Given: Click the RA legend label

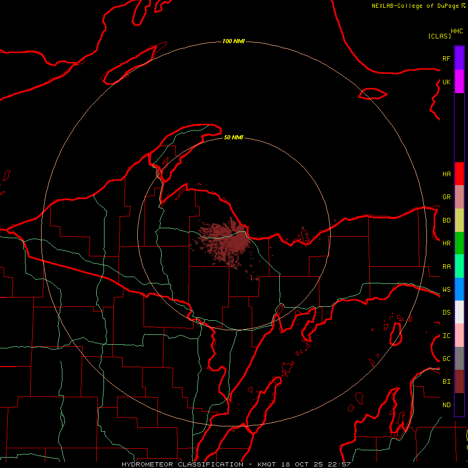Looking at the screenshot, I should click(x=446, y=267).
